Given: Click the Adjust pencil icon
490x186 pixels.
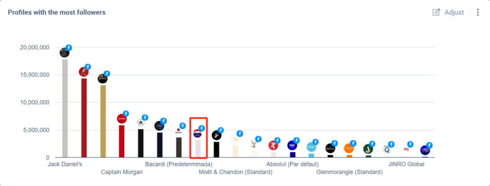Looking at the screenshot, I should coord(436,13).
